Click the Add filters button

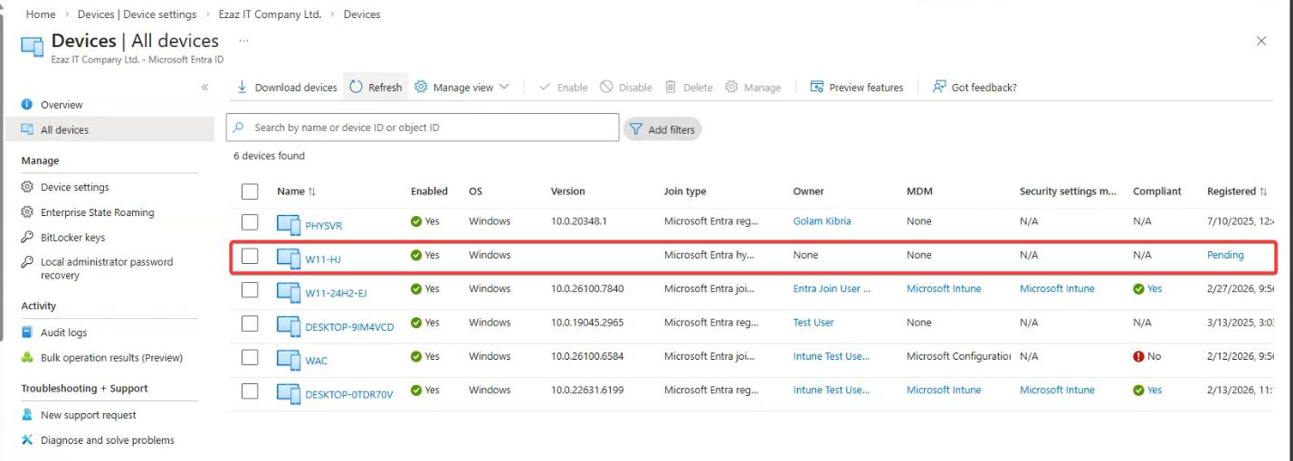(x=662, y=129)
